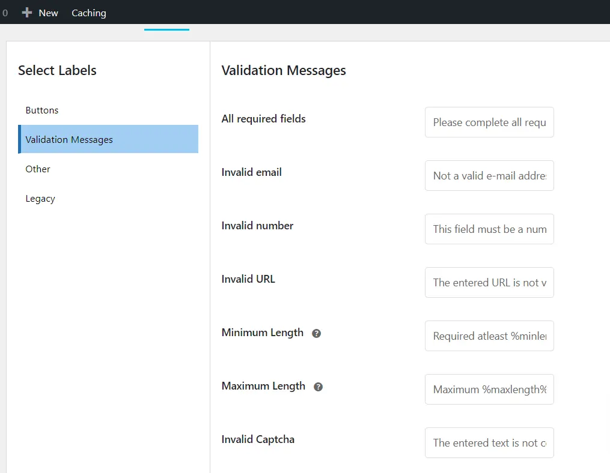Click the Minimum Length message input
610x473 pixels.
click(489, 336)
